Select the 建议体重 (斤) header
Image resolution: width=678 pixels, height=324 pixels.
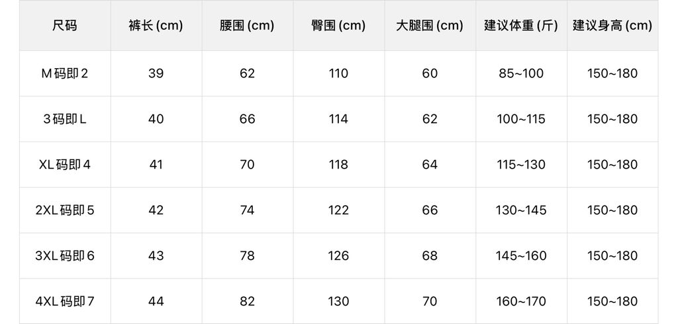tap(522, 26)
